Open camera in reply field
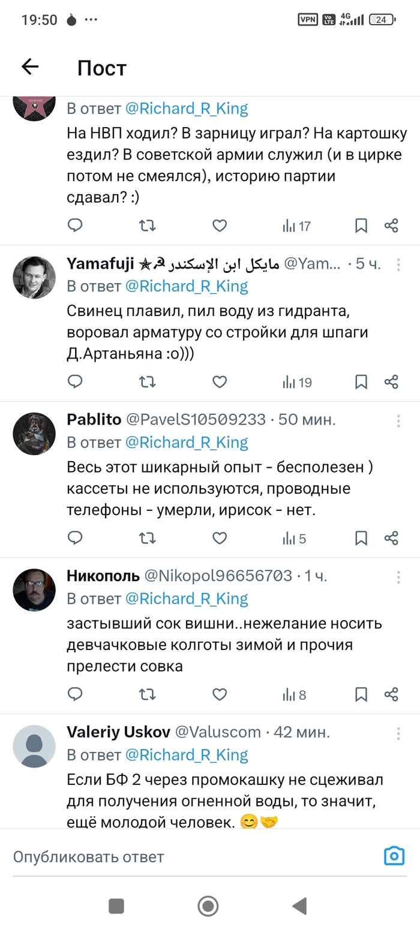Image resolution: width=420 pixels, height=933 pixels. (x=394, y=856)
